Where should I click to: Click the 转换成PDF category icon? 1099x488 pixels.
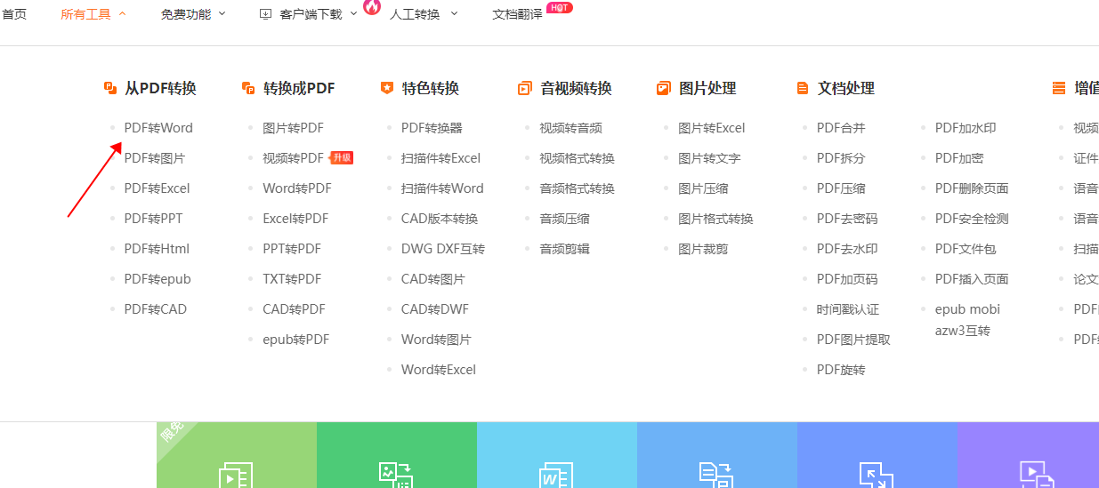tap(248, 88)
